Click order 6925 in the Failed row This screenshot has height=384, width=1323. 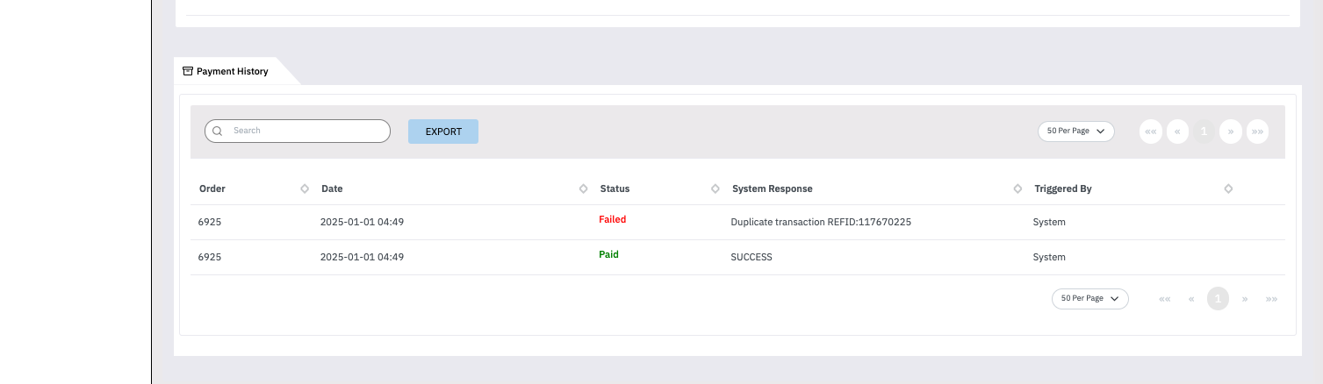click(210, 222)
